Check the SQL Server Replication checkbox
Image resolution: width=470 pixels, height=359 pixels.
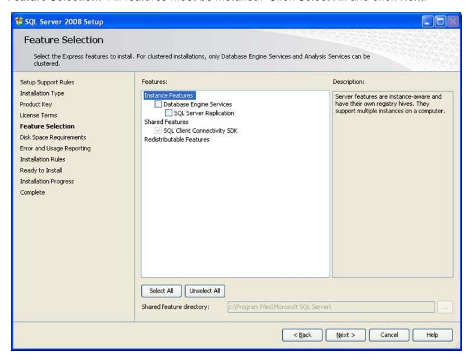pos(169,113)
